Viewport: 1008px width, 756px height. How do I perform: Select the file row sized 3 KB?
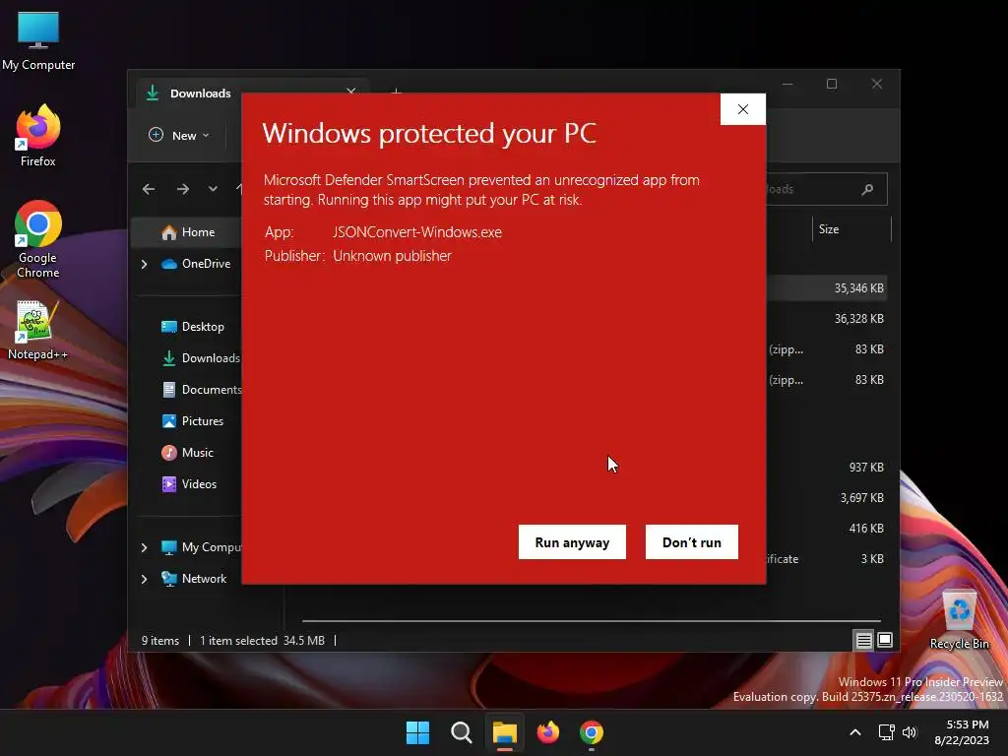click(x=828, y=559)
